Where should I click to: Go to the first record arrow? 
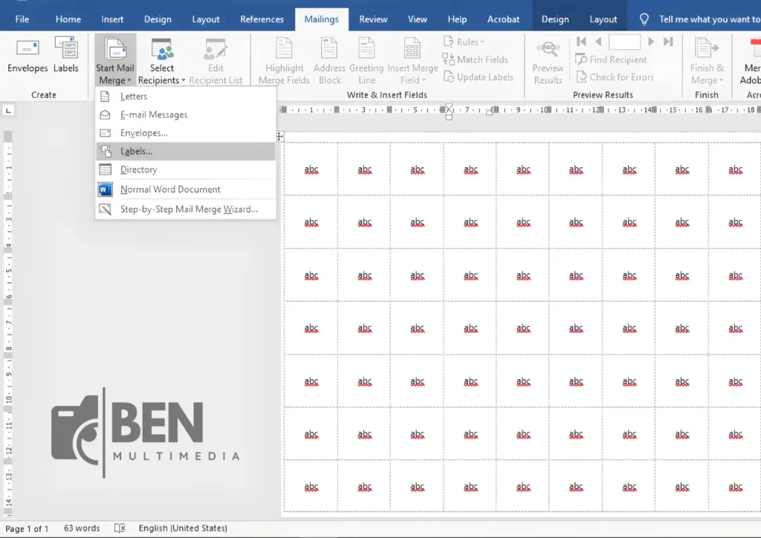581,42
